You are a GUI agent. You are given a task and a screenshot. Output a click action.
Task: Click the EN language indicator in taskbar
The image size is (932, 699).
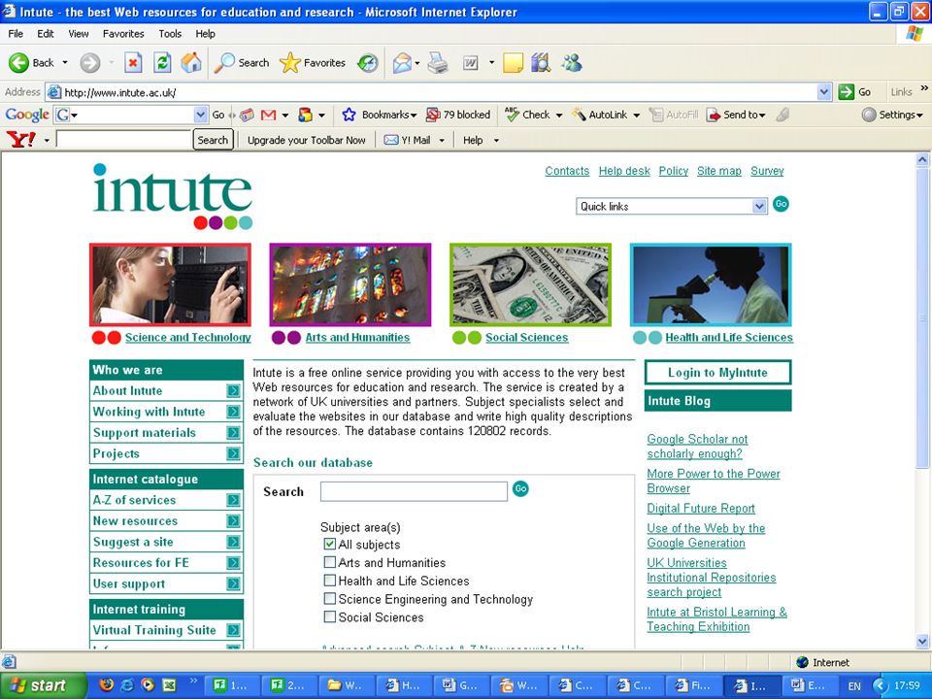click(854, 686)
